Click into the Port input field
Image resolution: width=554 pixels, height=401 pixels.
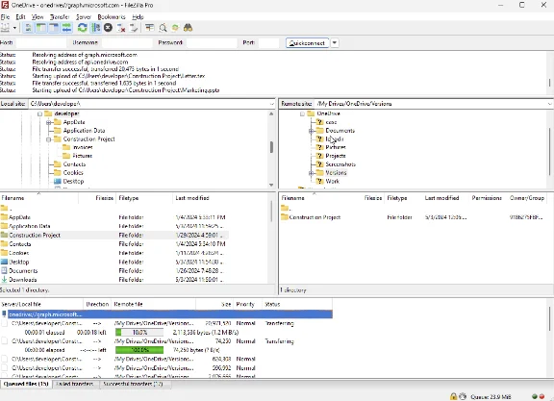click(268, 43)
